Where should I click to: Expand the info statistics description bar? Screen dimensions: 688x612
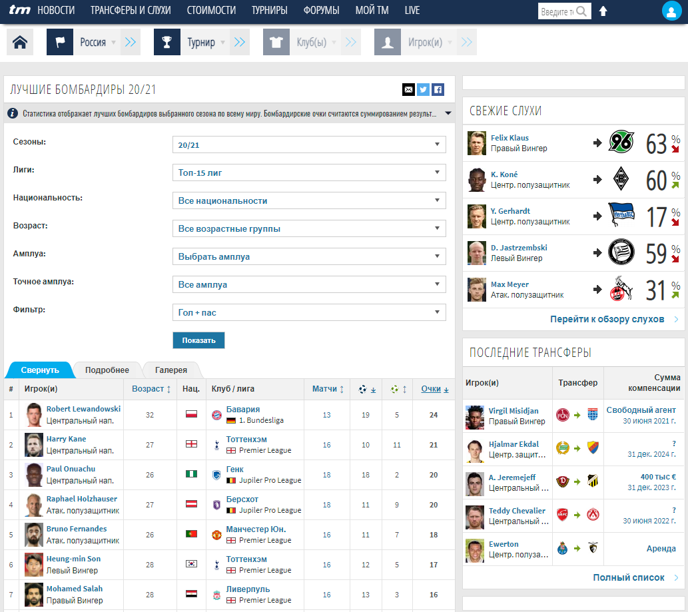[448, 113]
